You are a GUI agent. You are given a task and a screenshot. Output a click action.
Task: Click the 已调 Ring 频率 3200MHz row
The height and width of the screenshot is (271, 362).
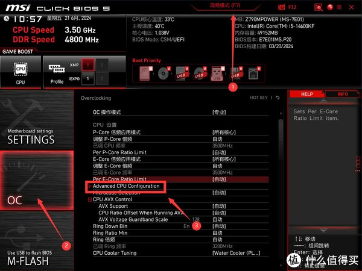click(x=180, y=246)
